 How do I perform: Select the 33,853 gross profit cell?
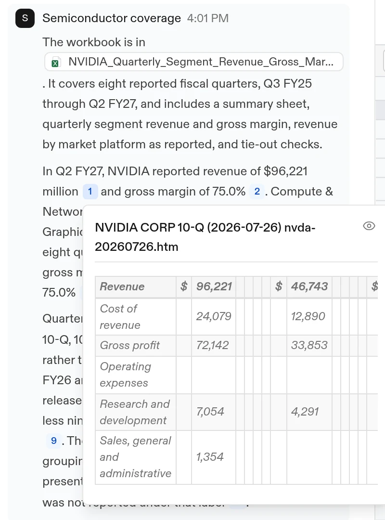(x=309, y=346)
